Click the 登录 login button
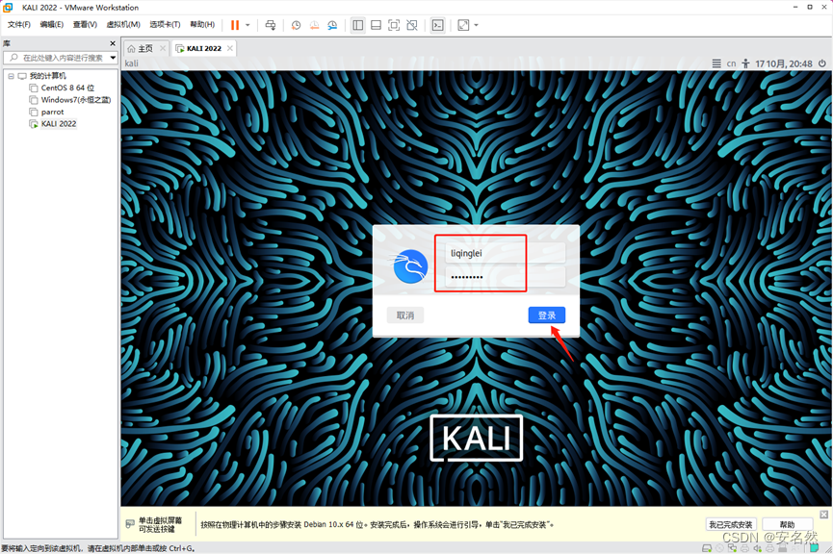Viewport: 833px width, 554px height. [x=547, y=315]
